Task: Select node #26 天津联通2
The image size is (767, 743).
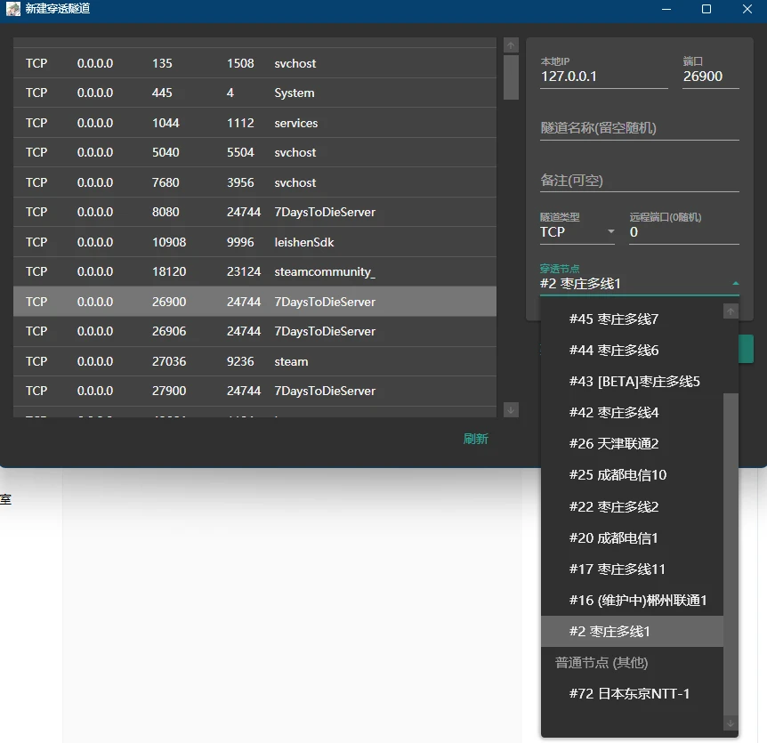Action: pos(632,444)
